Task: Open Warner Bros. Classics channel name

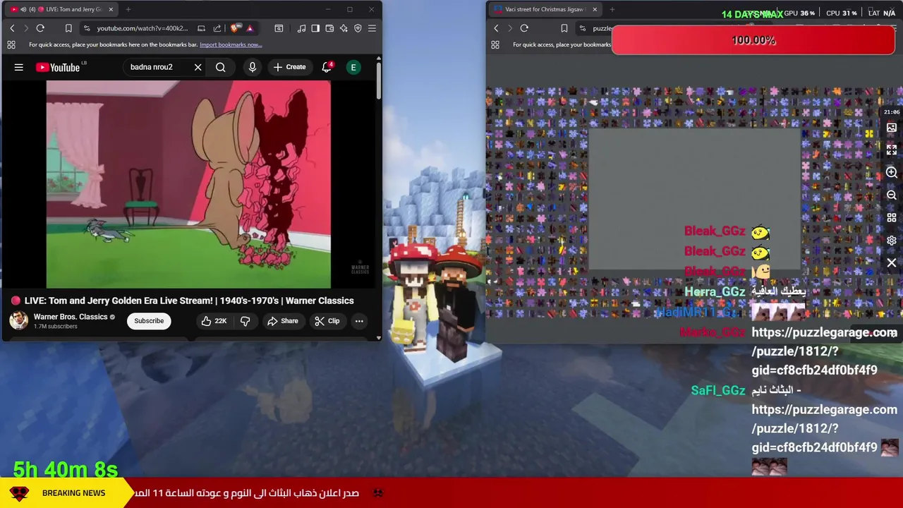Action: coord(71,317)
